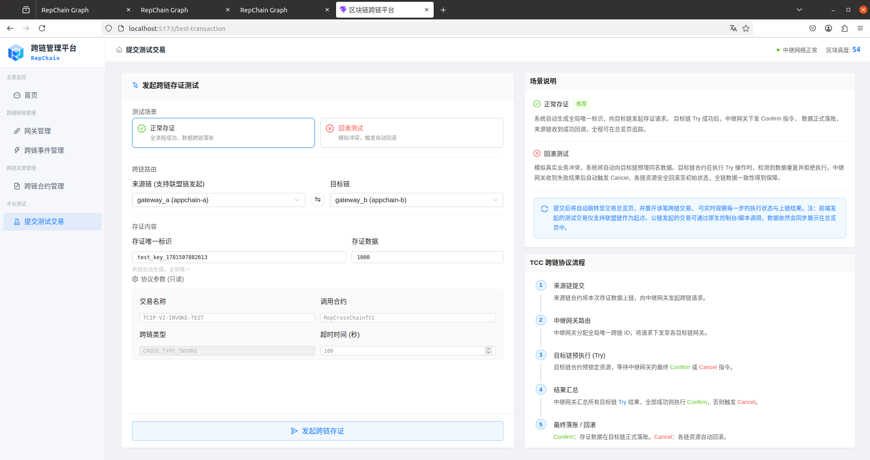
Task: Click the 首页 dashboard icon
Action: pos(17,95)
